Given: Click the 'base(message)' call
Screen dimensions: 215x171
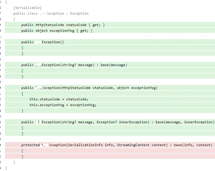Looking at the screenshot, I should tap(114, 65).
